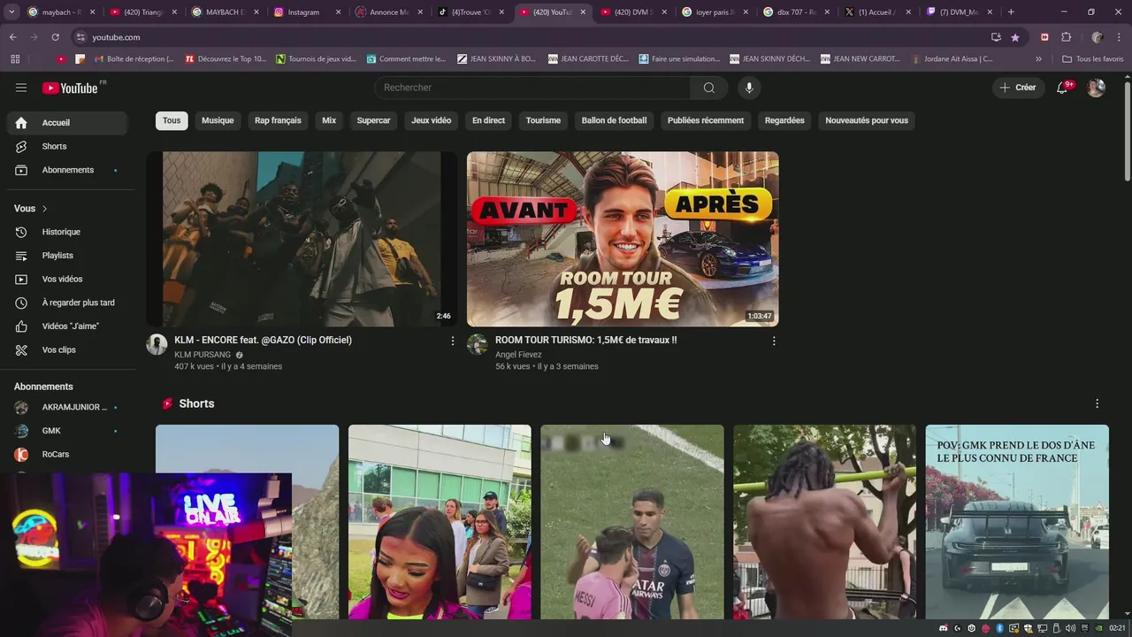1132x637 pixels.
Task: Open the tab search dropdown arrow
Action: click(x=11, y=12)
